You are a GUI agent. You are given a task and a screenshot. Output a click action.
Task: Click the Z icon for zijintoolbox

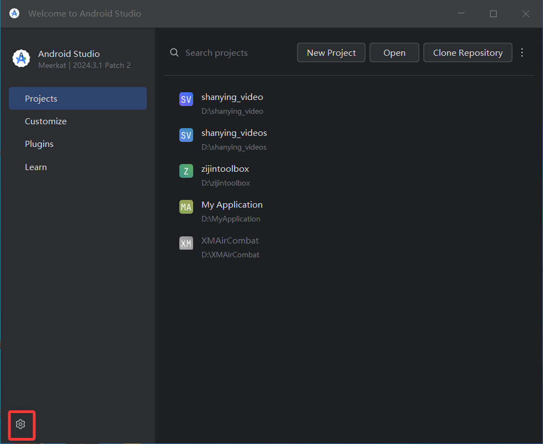(x=186, y=171)
